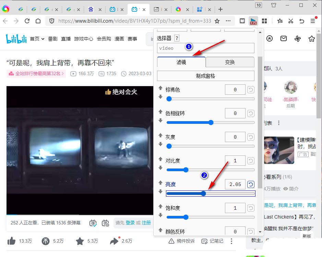
Task: Reload the bilibili page
Action: [27, 21]
